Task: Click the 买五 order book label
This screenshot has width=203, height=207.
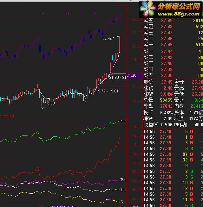Action: coord(148,75)
